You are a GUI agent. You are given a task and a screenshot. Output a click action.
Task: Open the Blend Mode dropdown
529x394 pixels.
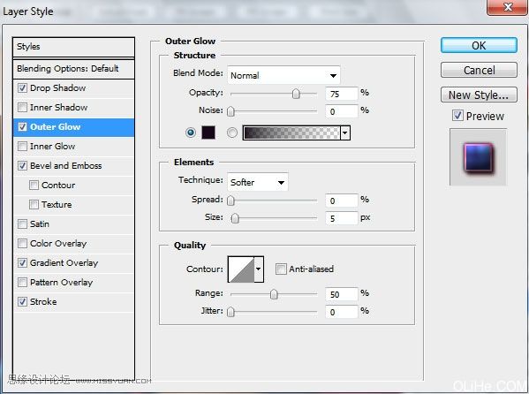pyautogui.click(x=283, y=75)
